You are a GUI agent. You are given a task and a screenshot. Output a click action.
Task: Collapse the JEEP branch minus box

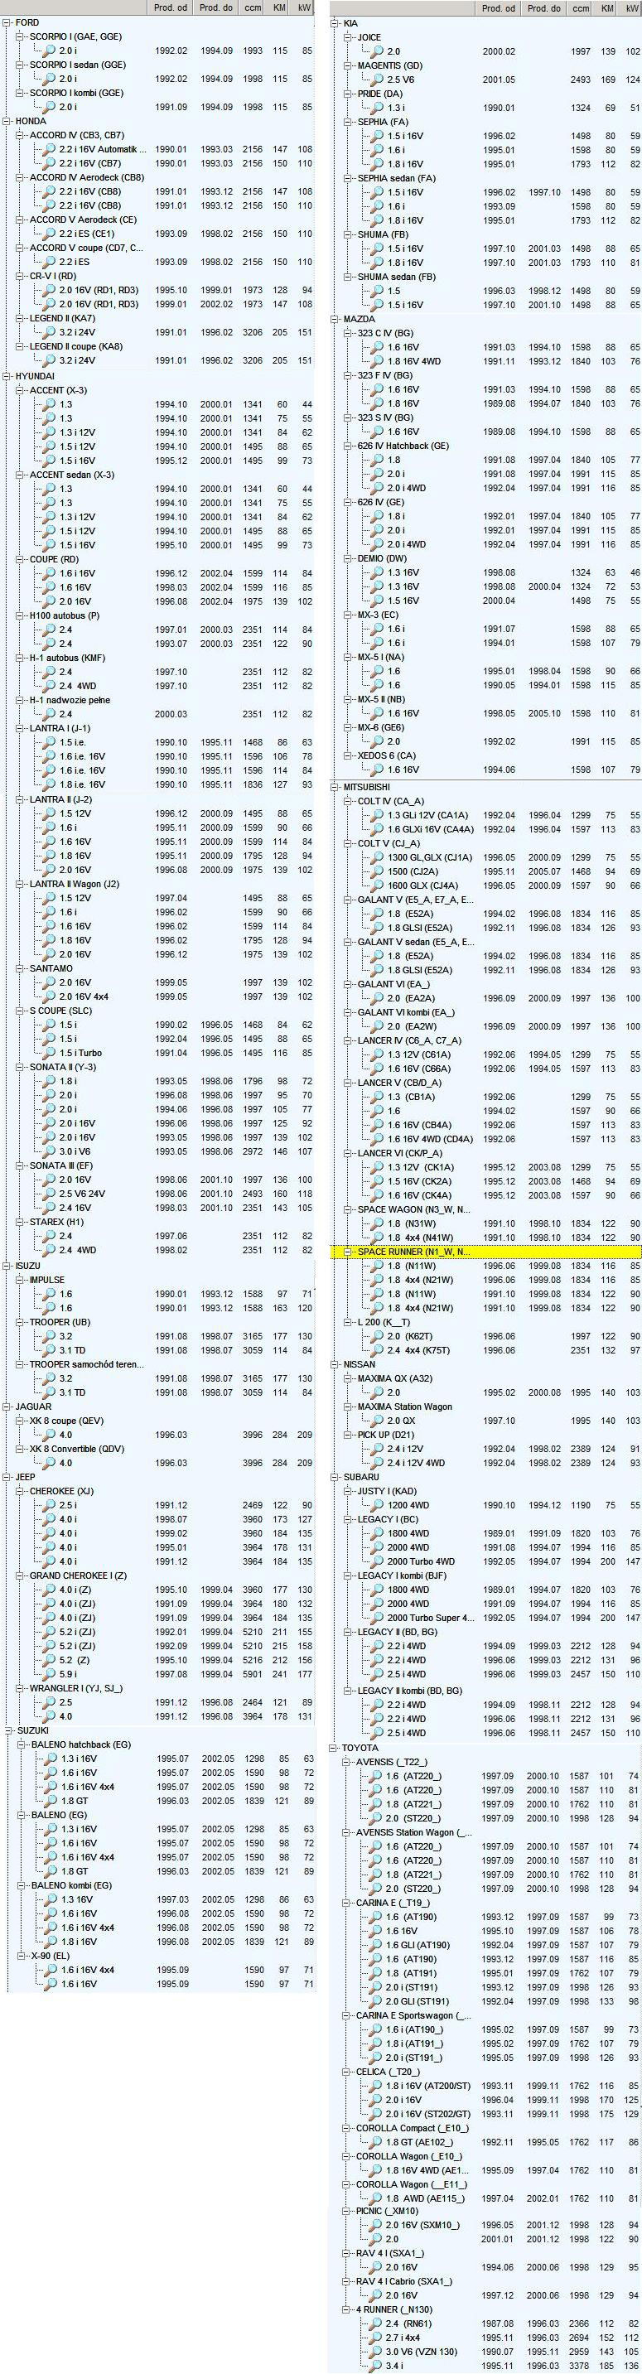[x=7, y=1477]
